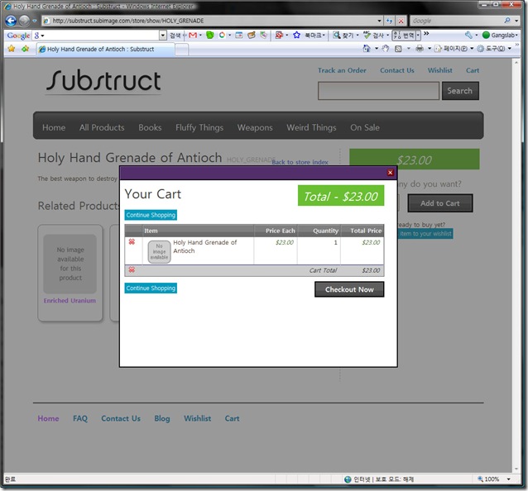This screenshot has height=491, width=528.
Task: Click the zoom magnifier in status bar
Action: 480,479
